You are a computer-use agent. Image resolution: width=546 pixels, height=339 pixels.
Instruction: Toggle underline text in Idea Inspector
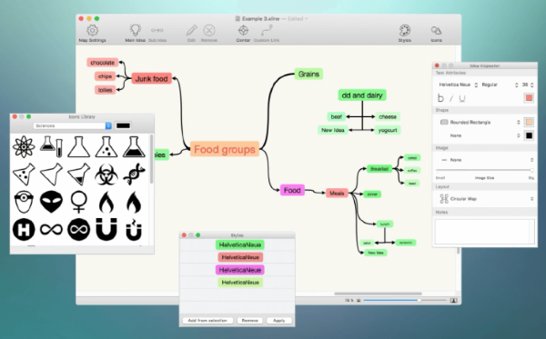462,99
